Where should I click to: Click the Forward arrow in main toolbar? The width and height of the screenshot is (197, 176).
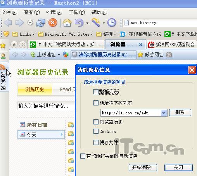19,22
